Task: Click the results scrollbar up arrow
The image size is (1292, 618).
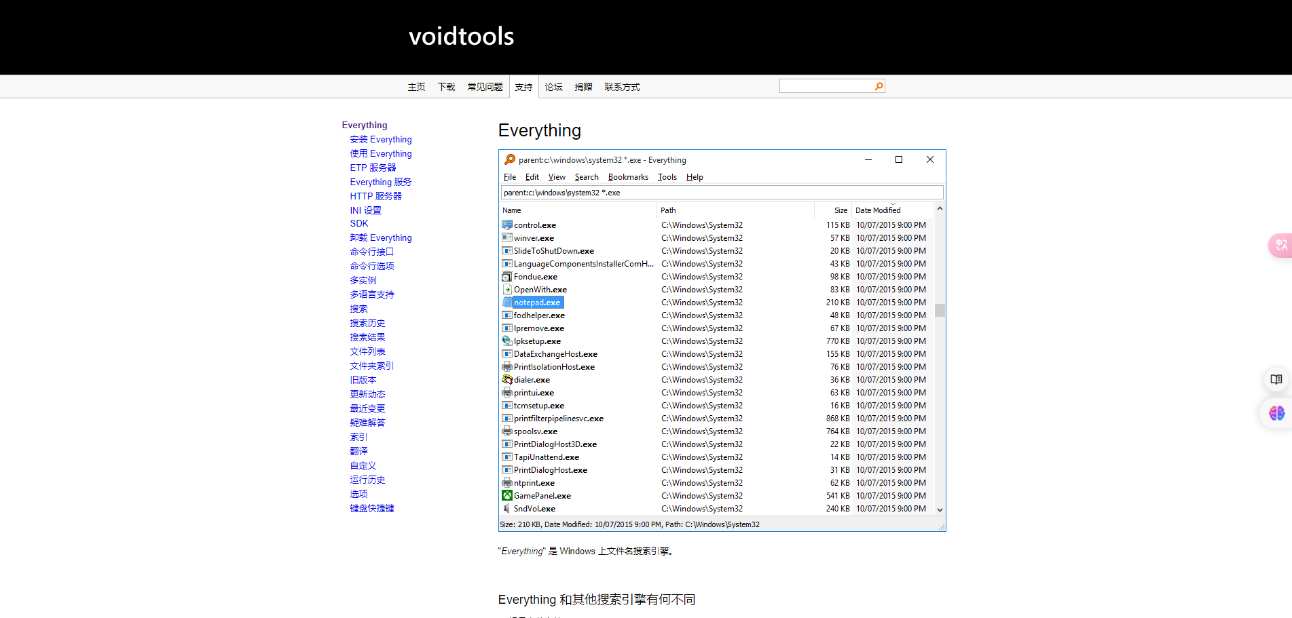Action: coord(940,209)
